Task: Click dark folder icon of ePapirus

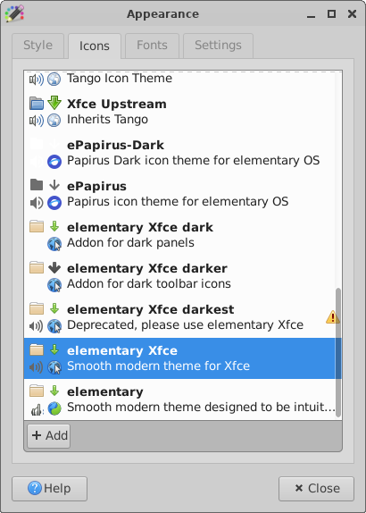Action: tap(37, 185)
